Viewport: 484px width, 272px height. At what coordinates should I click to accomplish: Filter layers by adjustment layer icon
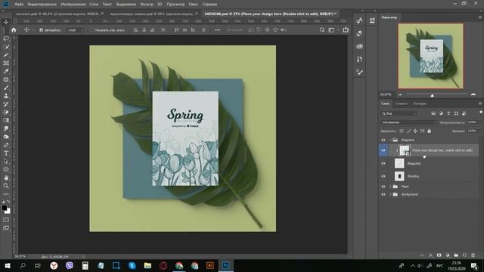click(441, 113)
